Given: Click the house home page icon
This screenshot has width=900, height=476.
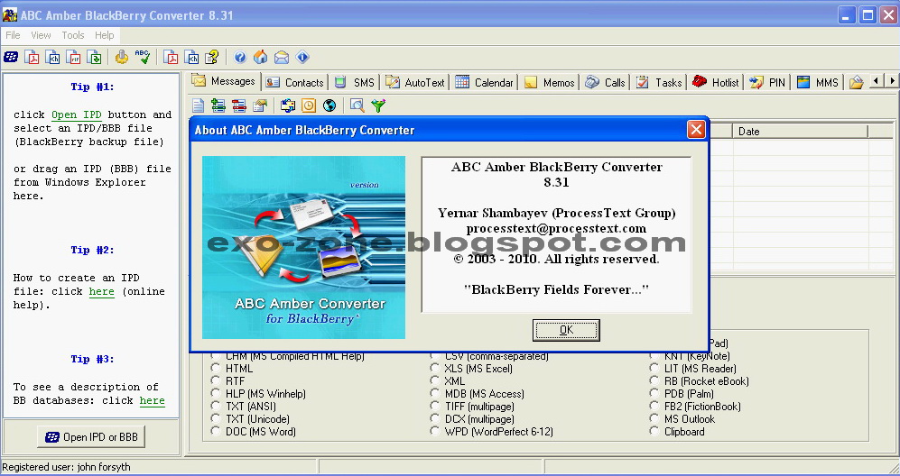Looking at the screenshot, I should [261, 57].
